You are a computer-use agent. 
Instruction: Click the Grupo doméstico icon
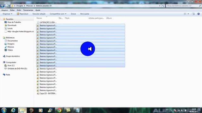tap(4, 56)
